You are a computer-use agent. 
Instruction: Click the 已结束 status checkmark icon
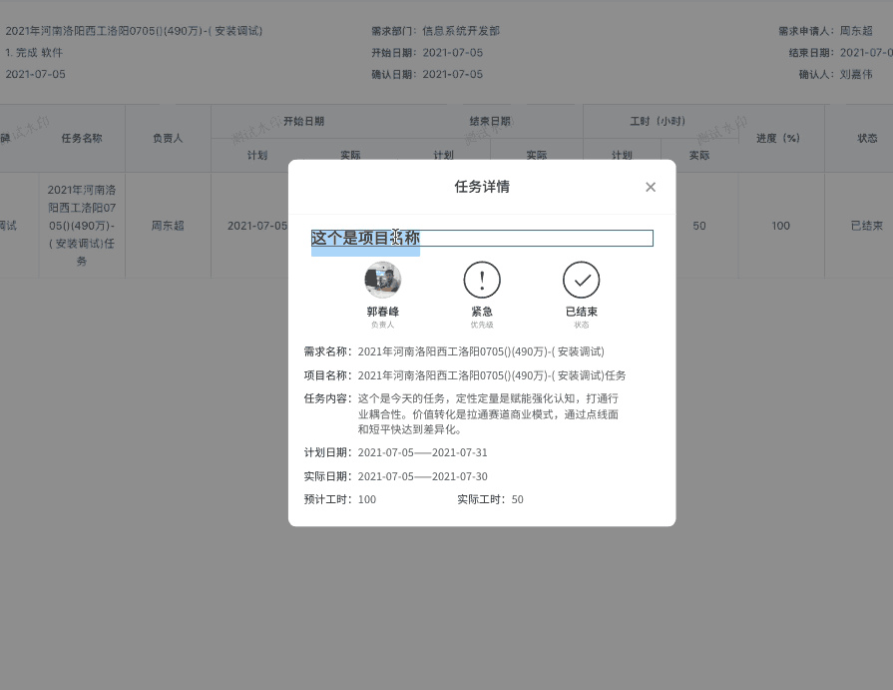tap(581, 280)
